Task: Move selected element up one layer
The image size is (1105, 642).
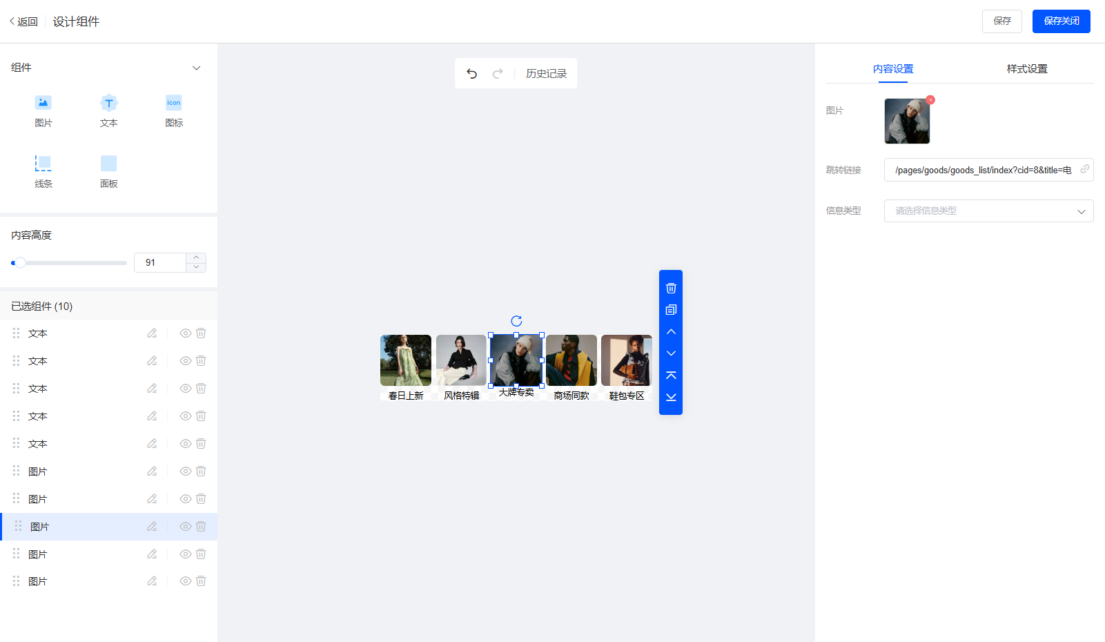Action: (671, 332)
